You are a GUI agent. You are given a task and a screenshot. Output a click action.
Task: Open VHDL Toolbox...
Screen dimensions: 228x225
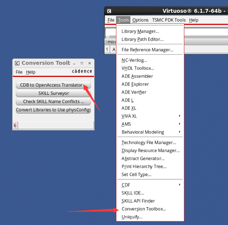(x=150, y=68)
